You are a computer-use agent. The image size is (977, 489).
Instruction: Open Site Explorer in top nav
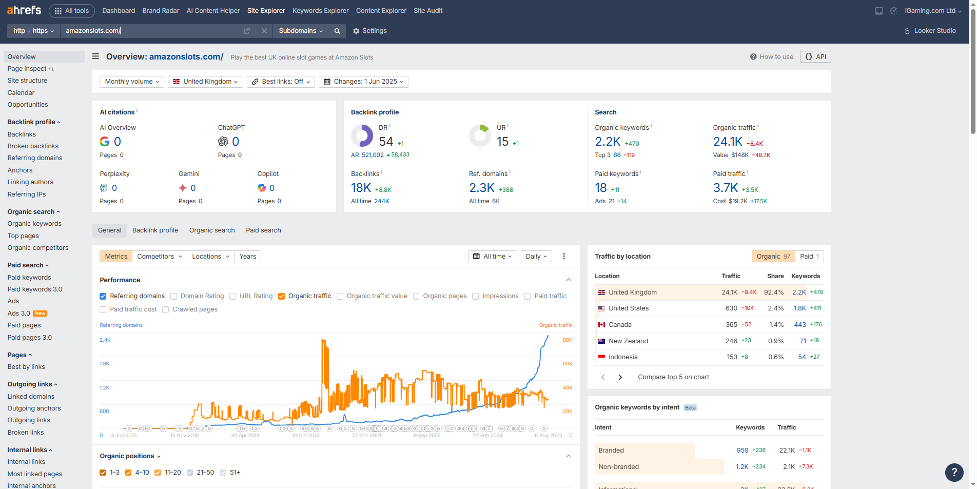266,11
